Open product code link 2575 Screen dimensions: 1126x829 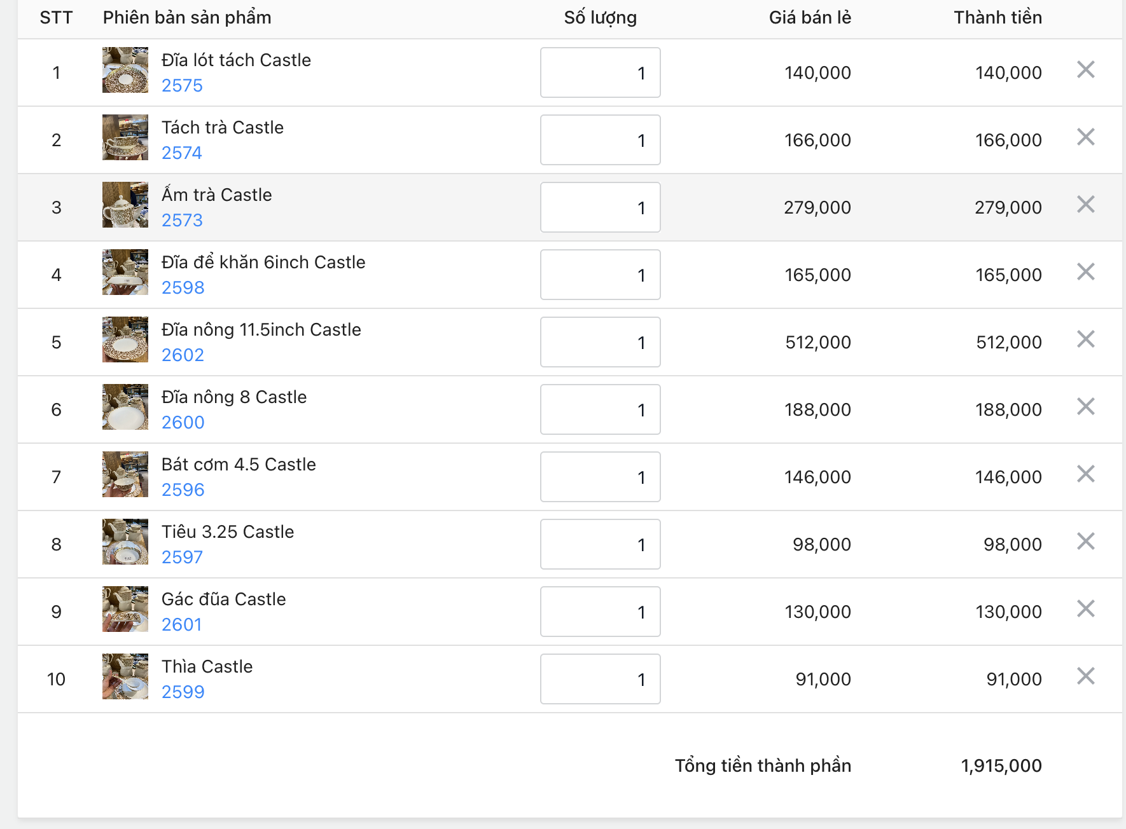182,85
